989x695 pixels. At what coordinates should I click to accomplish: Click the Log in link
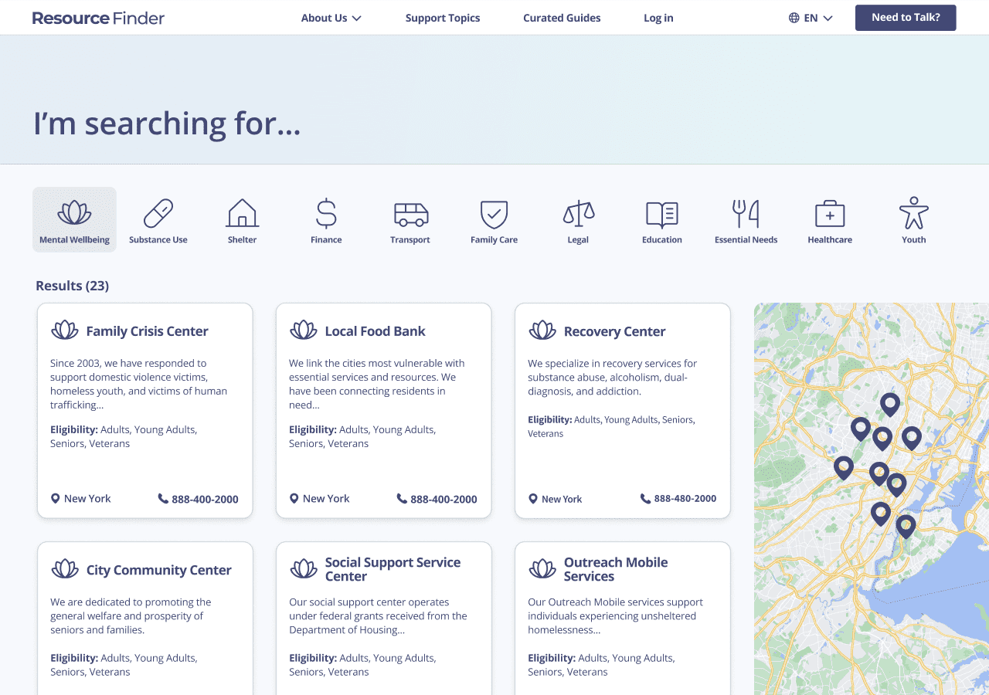(x=658, y=17)
